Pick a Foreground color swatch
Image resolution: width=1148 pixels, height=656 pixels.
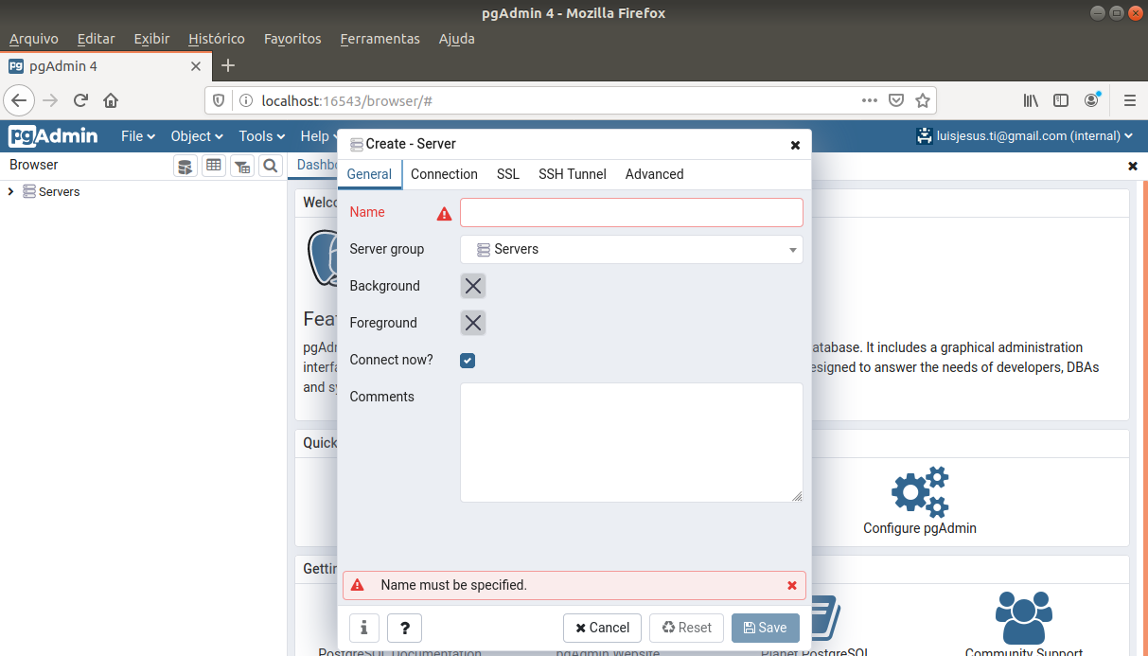(x=473, y=323)
